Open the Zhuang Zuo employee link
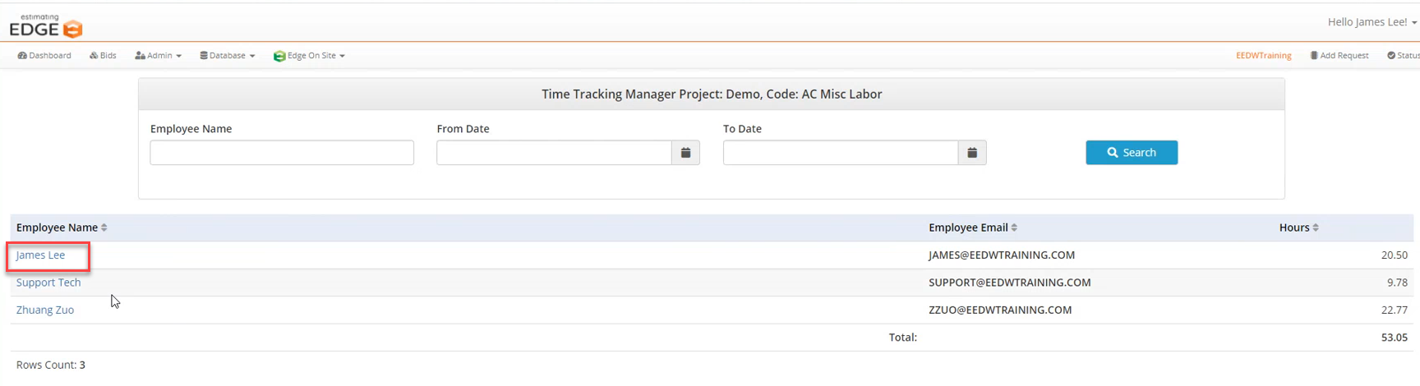This screenshot has width=1420, height=386. (45, 310)
